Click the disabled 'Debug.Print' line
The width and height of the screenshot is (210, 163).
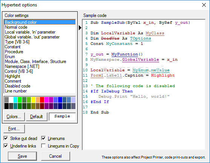(x=134, y=97)
